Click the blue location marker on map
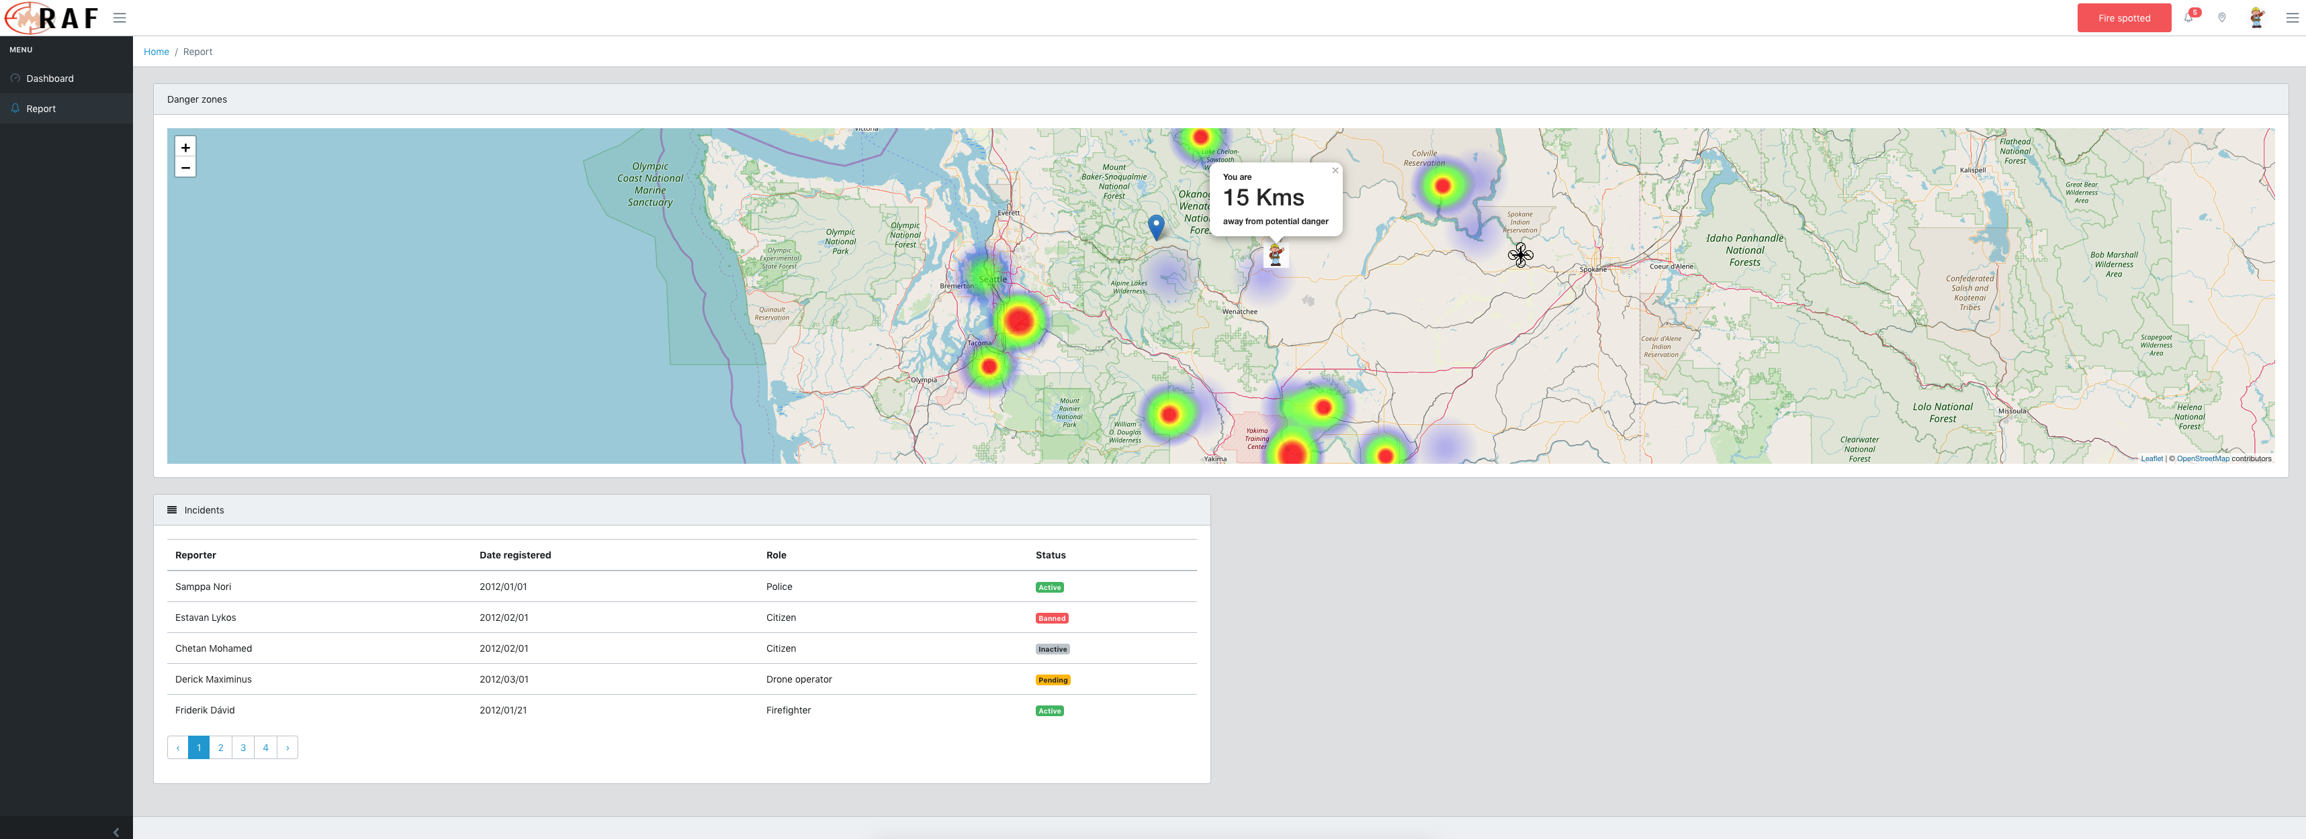Viewport: 2306px width, 839px height. pyautogui.click(x=1155, y=226)
